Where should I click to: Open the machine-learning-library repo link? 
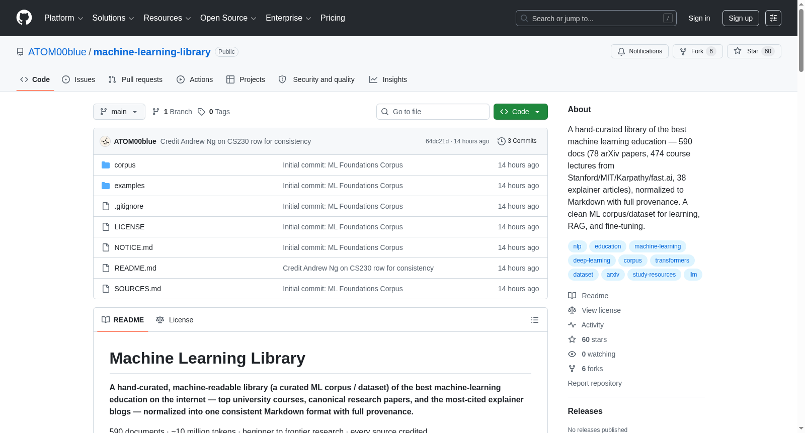pos(152,52)
